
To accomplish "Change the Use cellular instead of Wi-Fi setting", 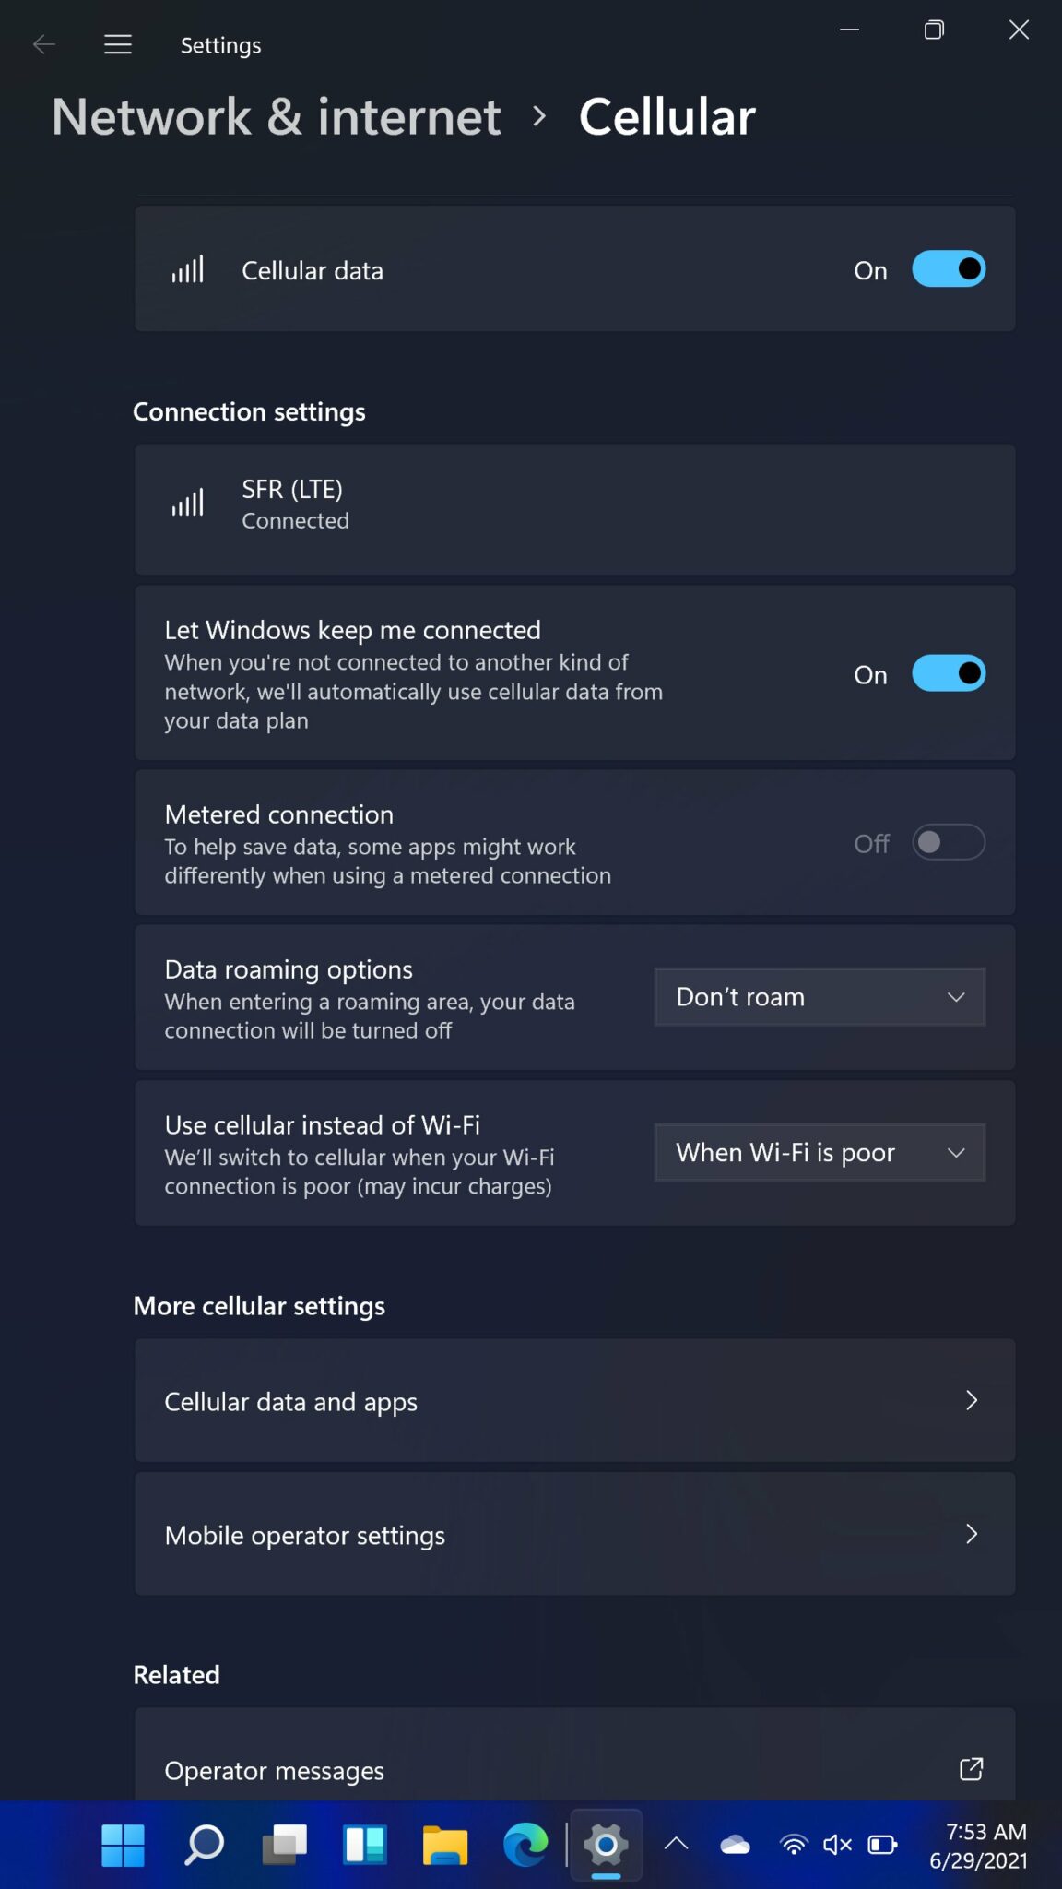I will coord(819,1152).
